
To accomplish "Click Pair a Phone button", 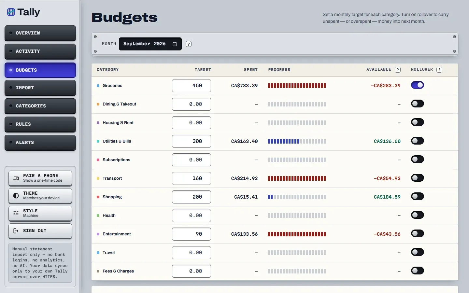I will tap(40, 178).
